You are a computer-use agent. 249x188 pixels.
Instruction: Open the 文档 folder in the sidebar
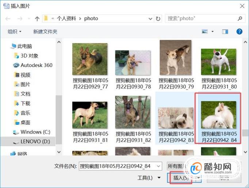pyautogui.click(x=22, y=94)
